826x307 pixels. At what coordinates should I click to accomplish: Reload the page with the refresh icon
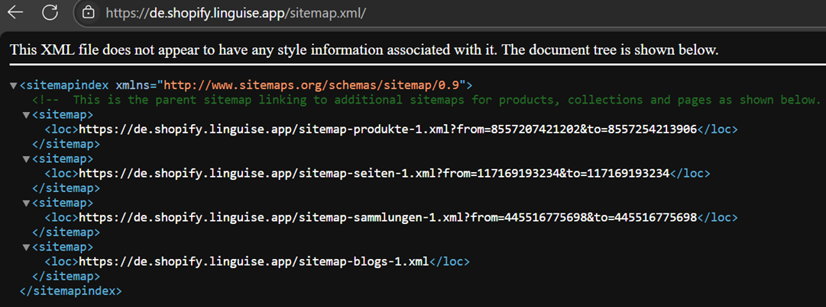click(x=50, y=13)
